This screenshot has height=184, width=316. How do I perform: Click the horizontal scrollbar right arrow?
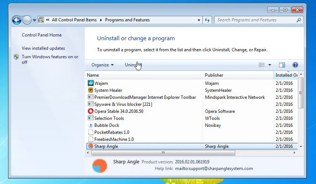[x=295, y=153]
